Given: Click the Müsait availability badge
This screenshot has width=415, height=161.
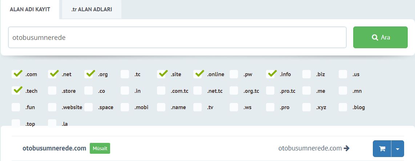Looking at the screenshot, I should (100, 148).
